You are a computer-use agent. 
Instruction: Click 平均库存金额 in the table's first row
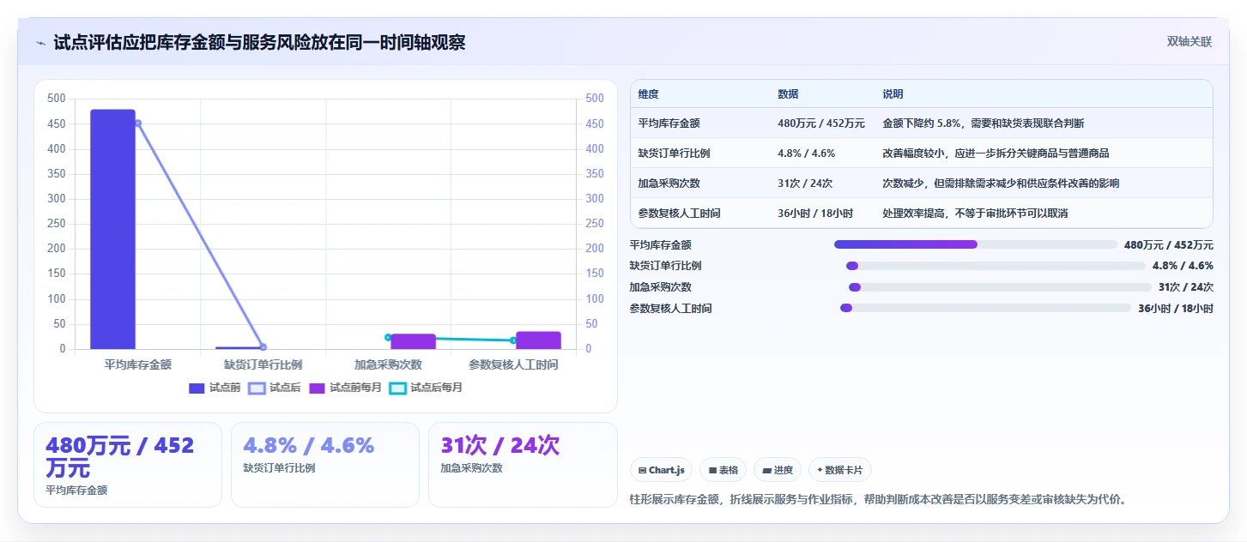(x=669, y=123)
